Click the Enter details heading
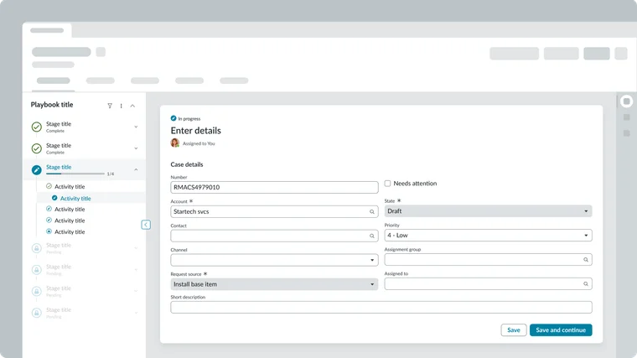Image resolution: width=637 pixels, height=358 pixels. click(196, 131)
